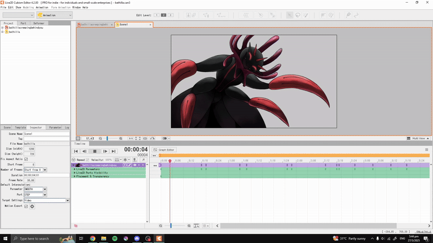Viewport: 433px width, 243px height.
Task: Click the canvas zoom-out magnifier icon
Action: pyautogui.click(x=101, y=138)
